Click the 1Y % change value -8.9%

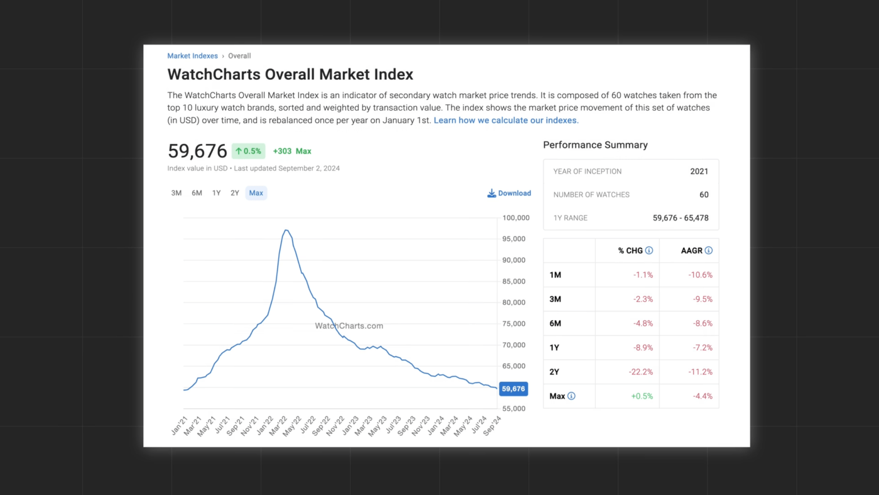[643, 348]
